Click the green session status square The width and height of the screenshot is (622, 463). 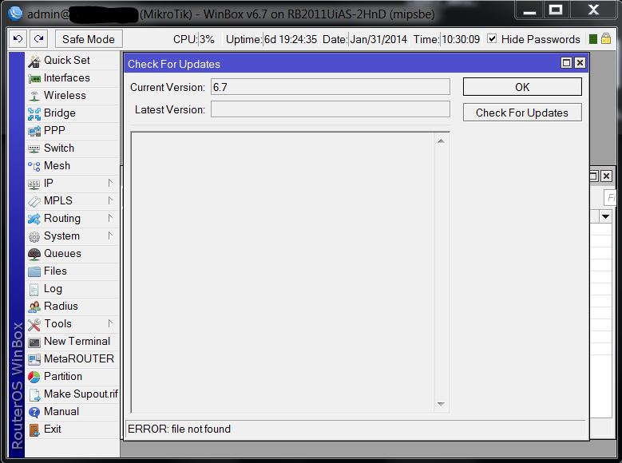click(593, 39)
